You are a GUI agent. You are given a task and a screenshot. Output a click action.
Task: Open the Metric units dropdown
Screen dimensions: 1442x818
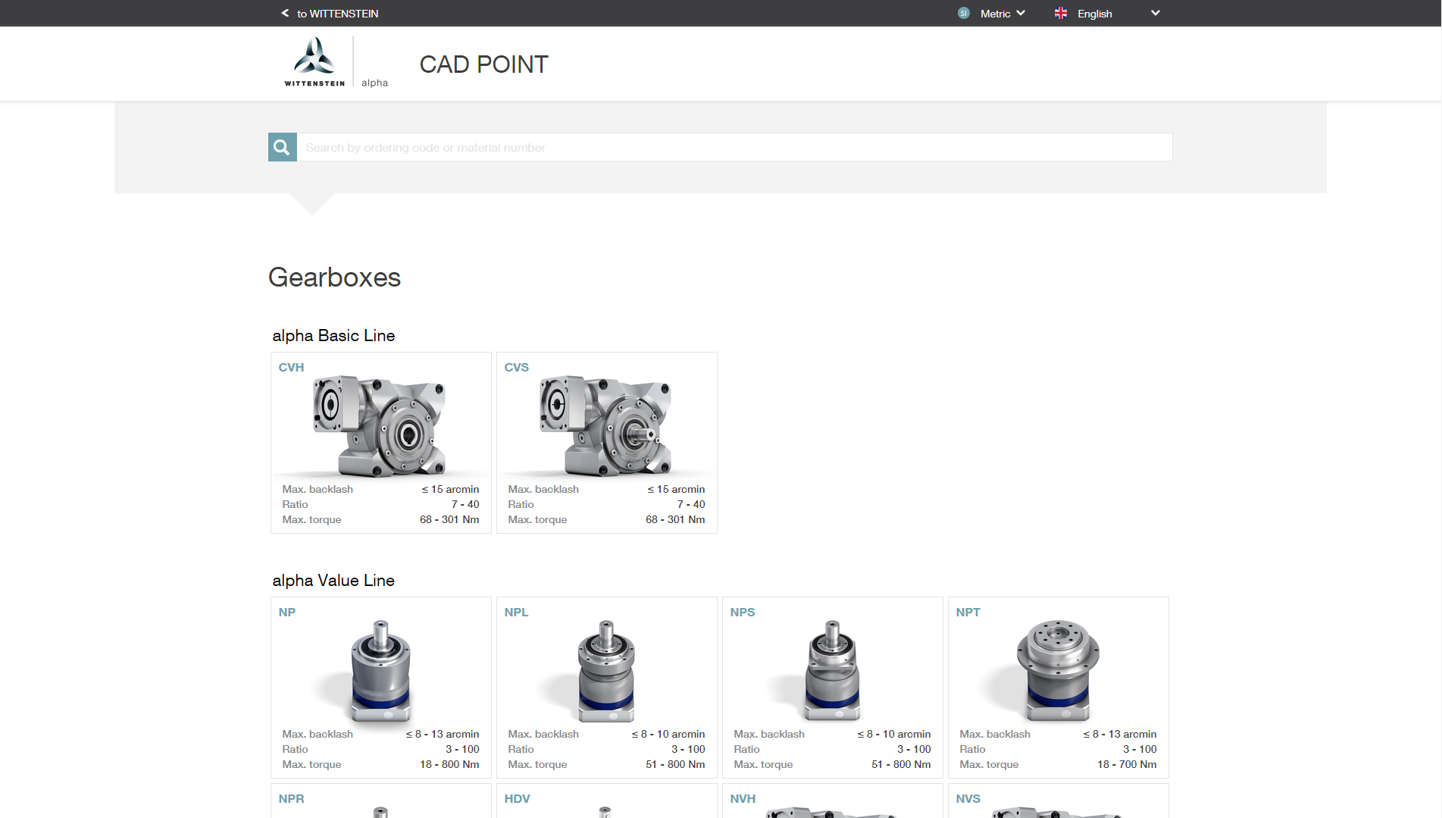click(x=1002, y=13)
